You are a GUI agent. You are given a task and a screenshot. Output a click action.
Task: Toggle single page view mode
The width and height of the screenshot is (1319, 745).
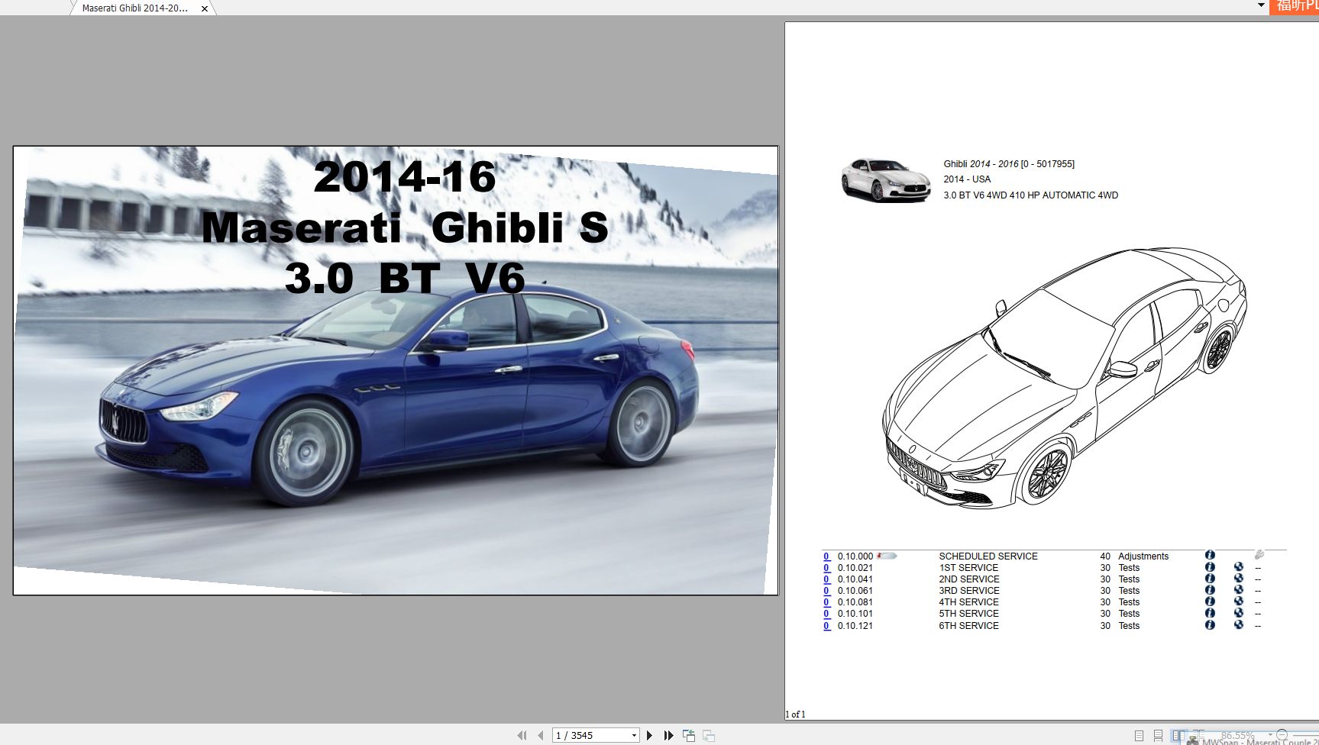[x=1140, y=735]
